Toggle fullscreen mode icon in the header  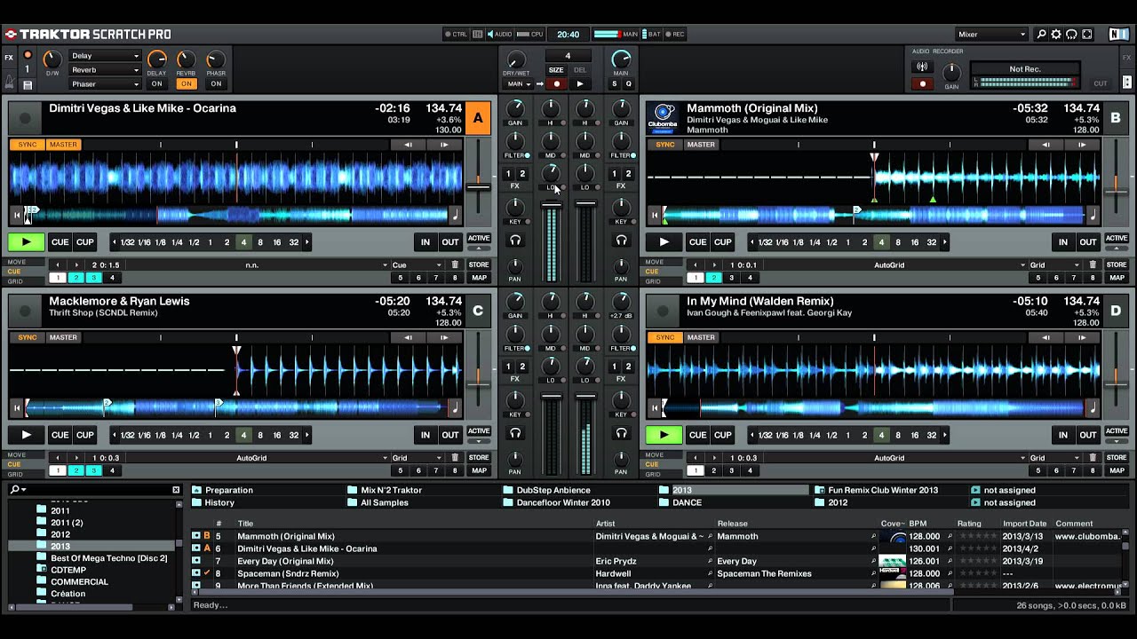[1086, 35]
